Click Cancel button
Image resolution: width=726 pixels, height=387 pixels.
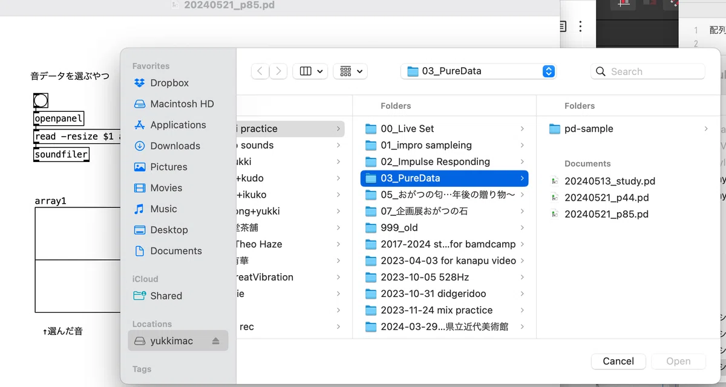[618, 361]
